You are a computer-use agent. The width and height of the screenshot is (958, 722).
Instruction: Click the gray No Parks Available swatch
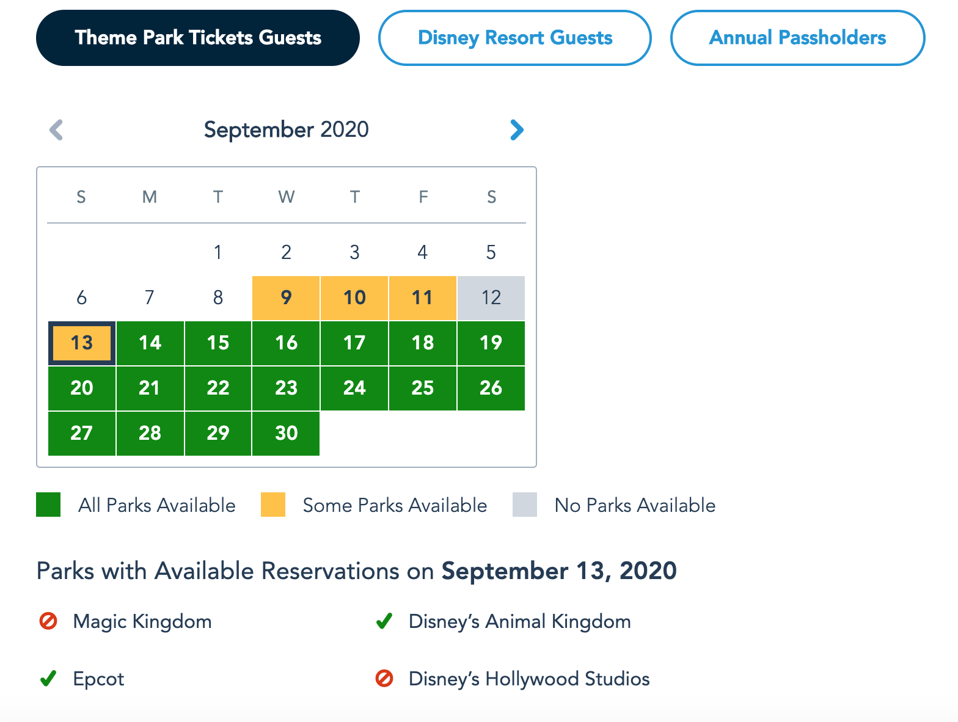(x=525, y=505)
